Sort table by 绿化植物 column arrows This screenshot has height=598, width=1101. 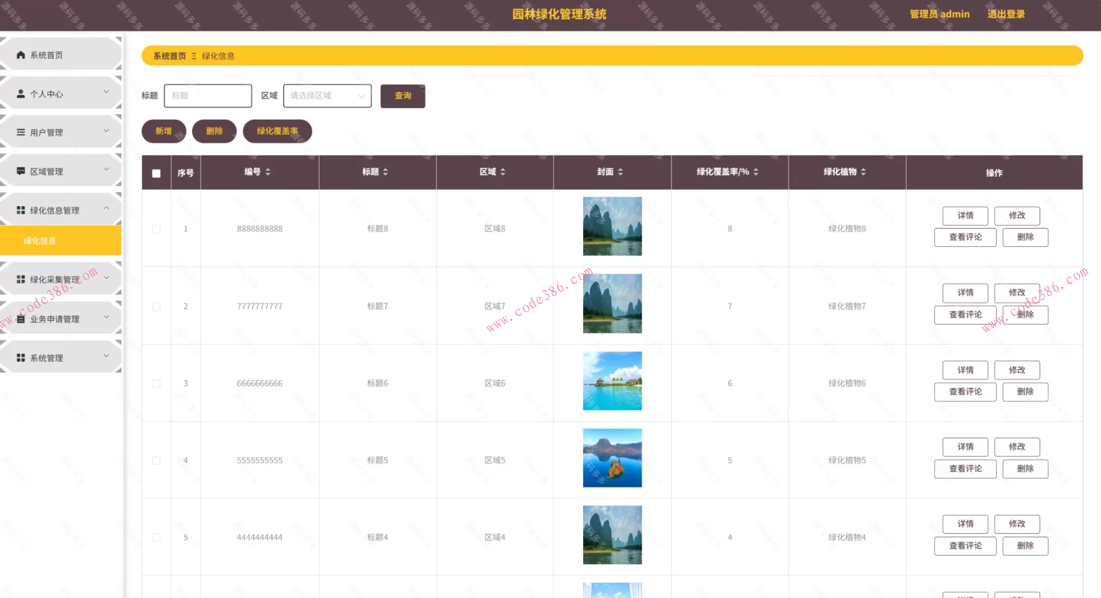(863, 172)
